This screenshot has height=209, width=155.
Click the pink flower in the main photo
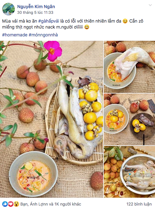click(x=53, y=51)
